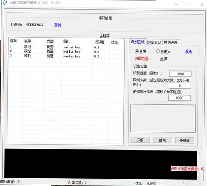This screenshot has width=207, height=186.
Task: Click the 序号 column header
Action: pos(13,41)
